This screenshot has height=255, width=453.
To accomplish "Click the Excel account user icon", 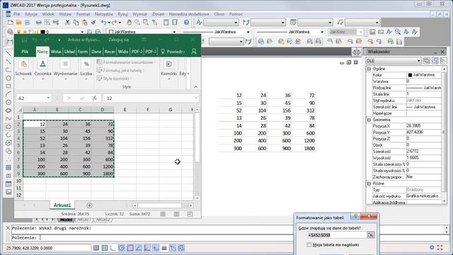I will tap(194, 52).
